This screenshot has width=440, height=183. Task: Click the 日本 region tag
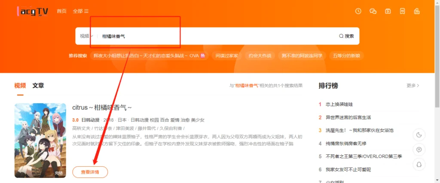[x=122, y=120]
